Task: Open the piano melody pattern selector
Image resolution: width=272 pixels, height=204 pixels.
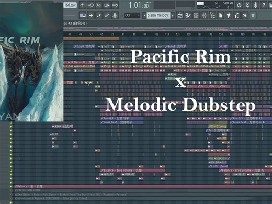Action: 158,15
